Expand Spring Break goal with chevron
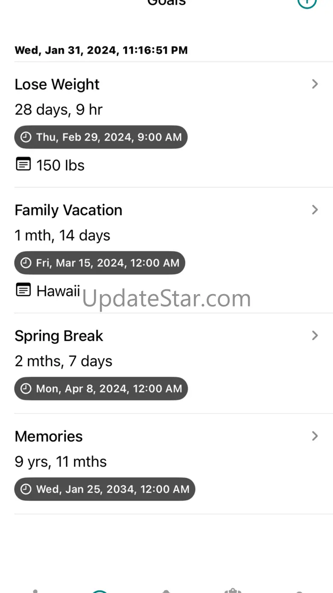Image resolution: width=333 pixels, height=593 pixels. click(x=315, y=336)
